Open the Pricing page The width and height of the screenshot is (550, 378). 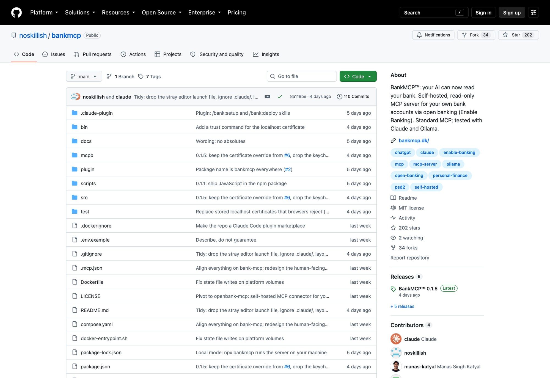237,13
